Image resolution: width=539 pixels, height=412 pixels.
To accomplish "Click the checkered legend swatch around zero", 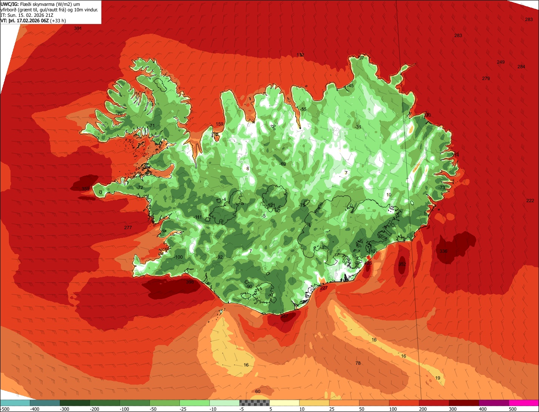I will click(x=254, y=403).
